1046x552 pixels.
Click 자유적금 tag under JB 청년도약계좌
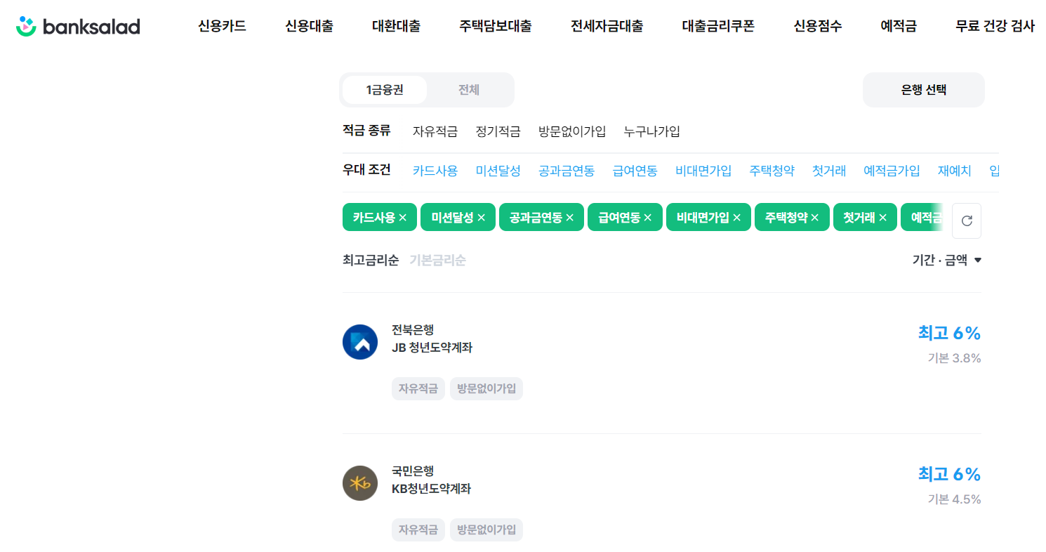pyautogui.click(x=418, y=388)
